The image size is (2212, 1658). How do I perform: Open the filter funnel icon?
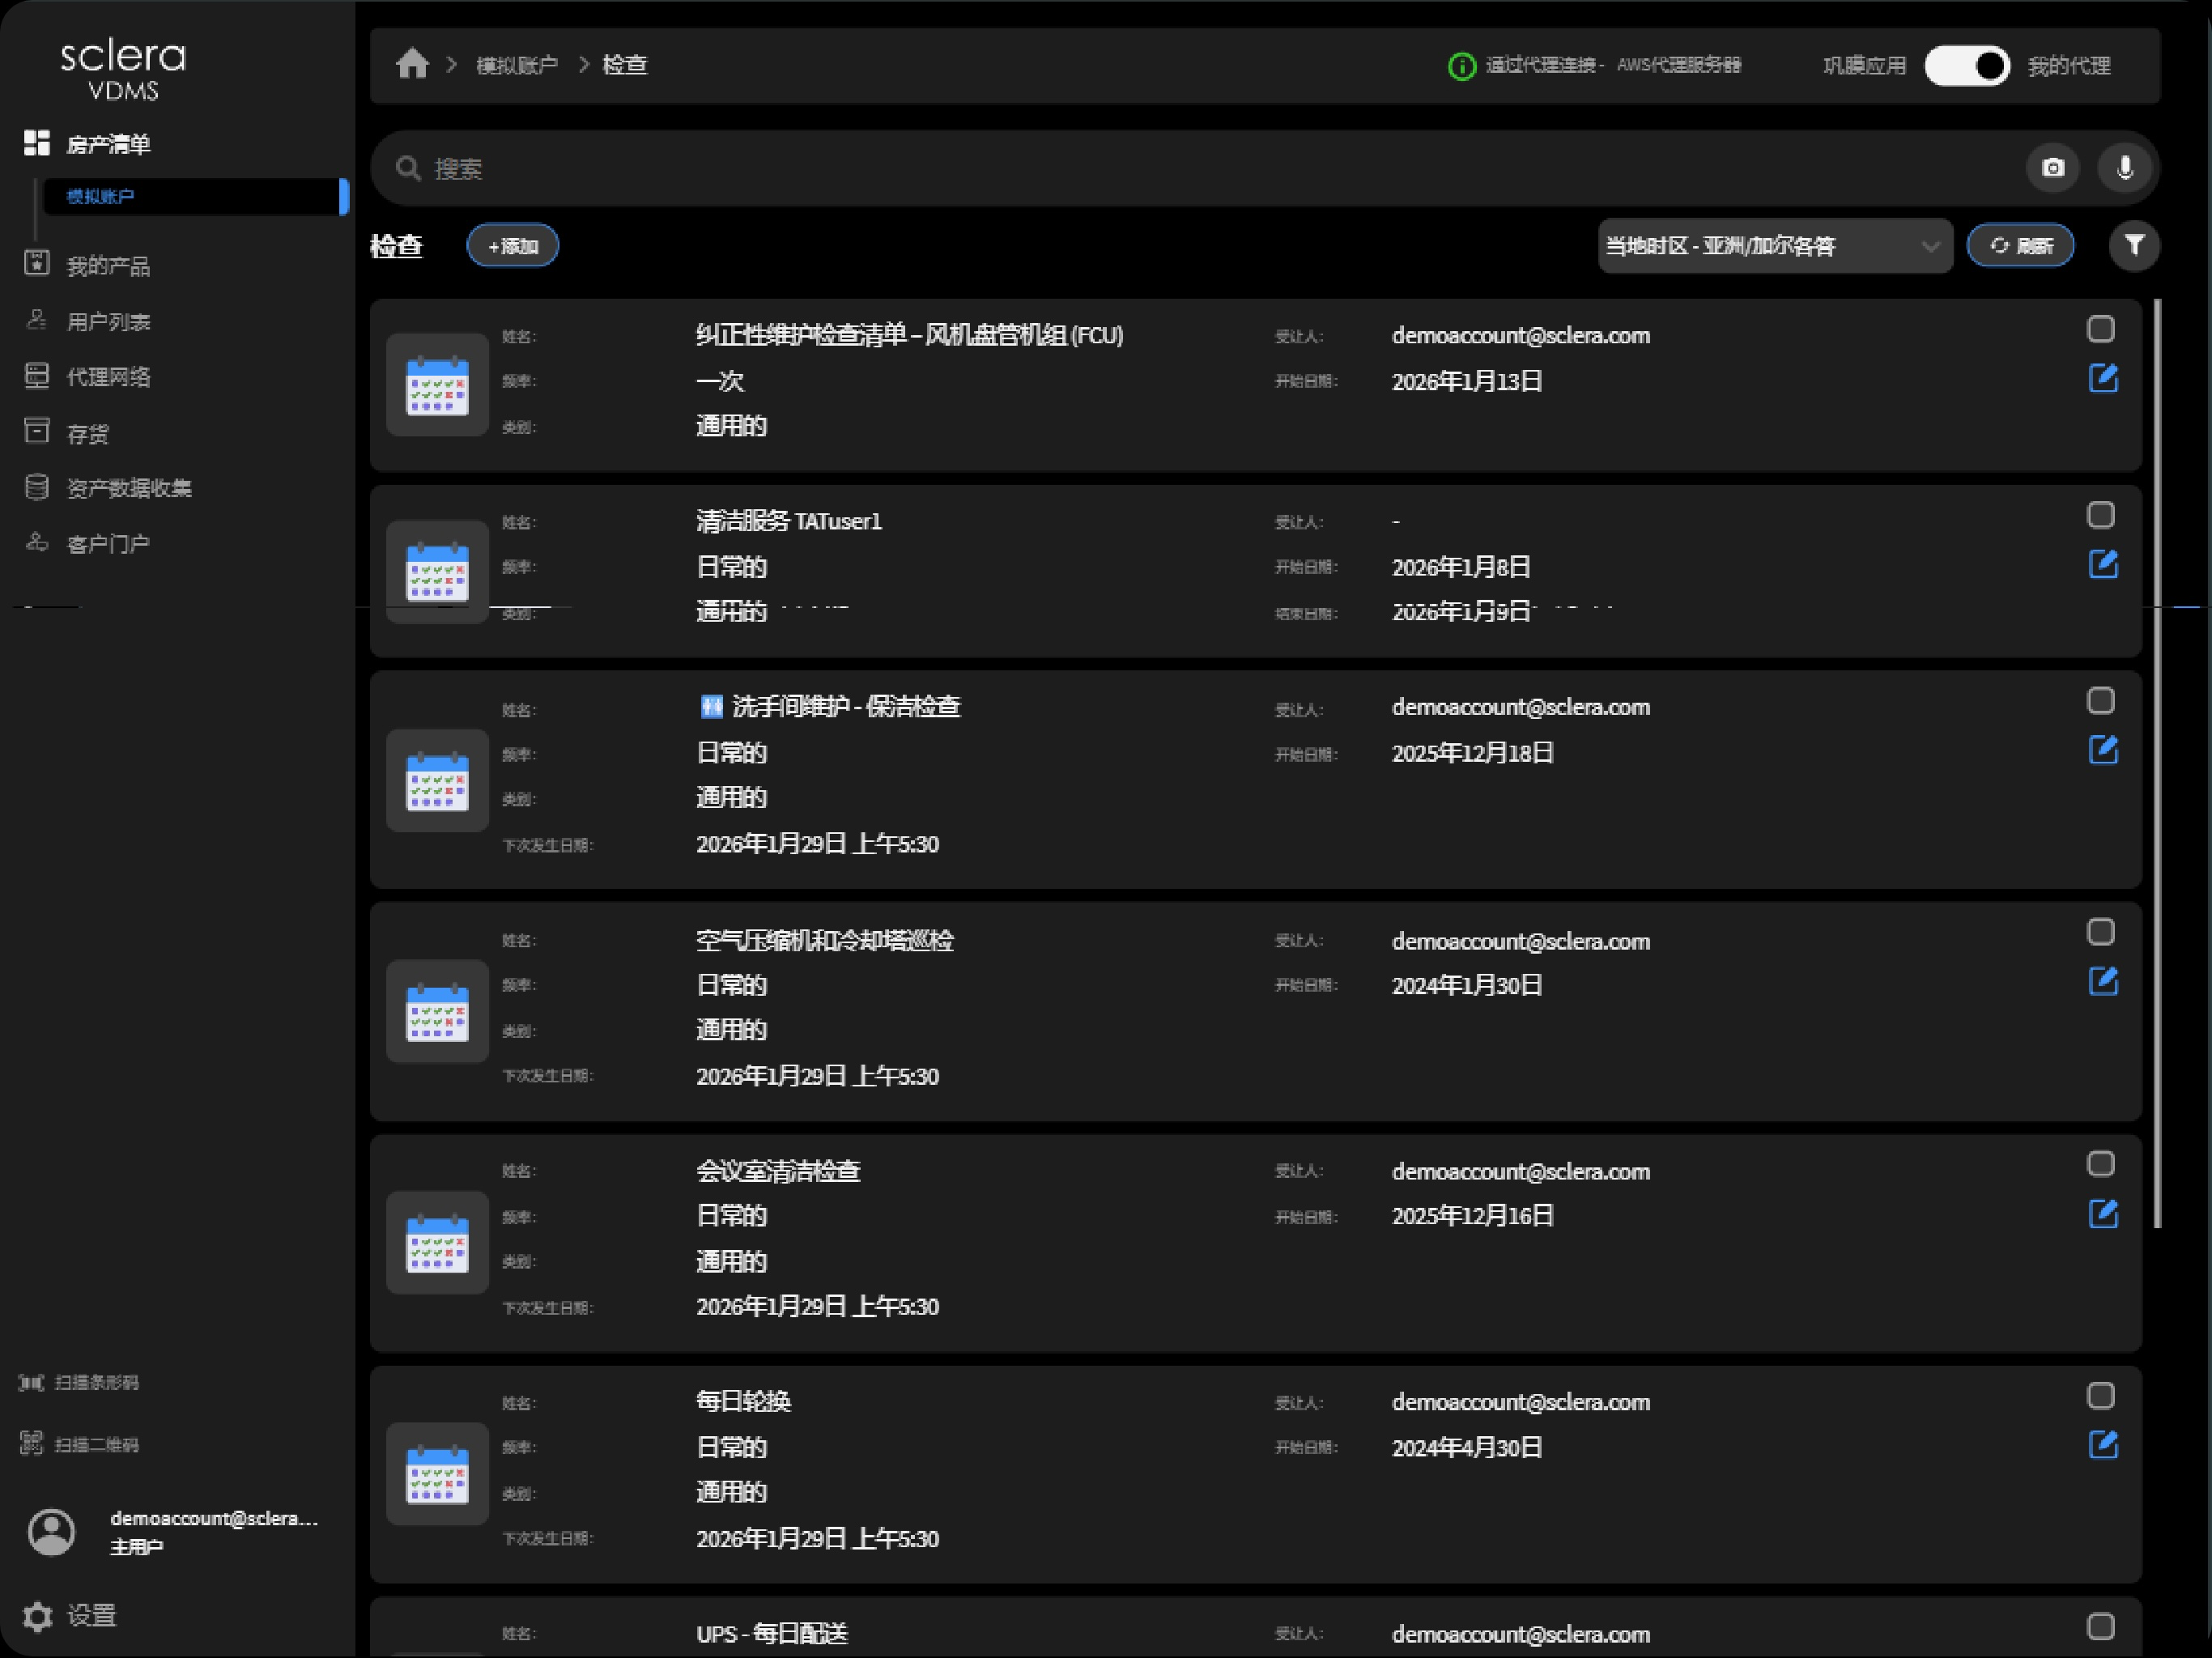(2134, 245)
